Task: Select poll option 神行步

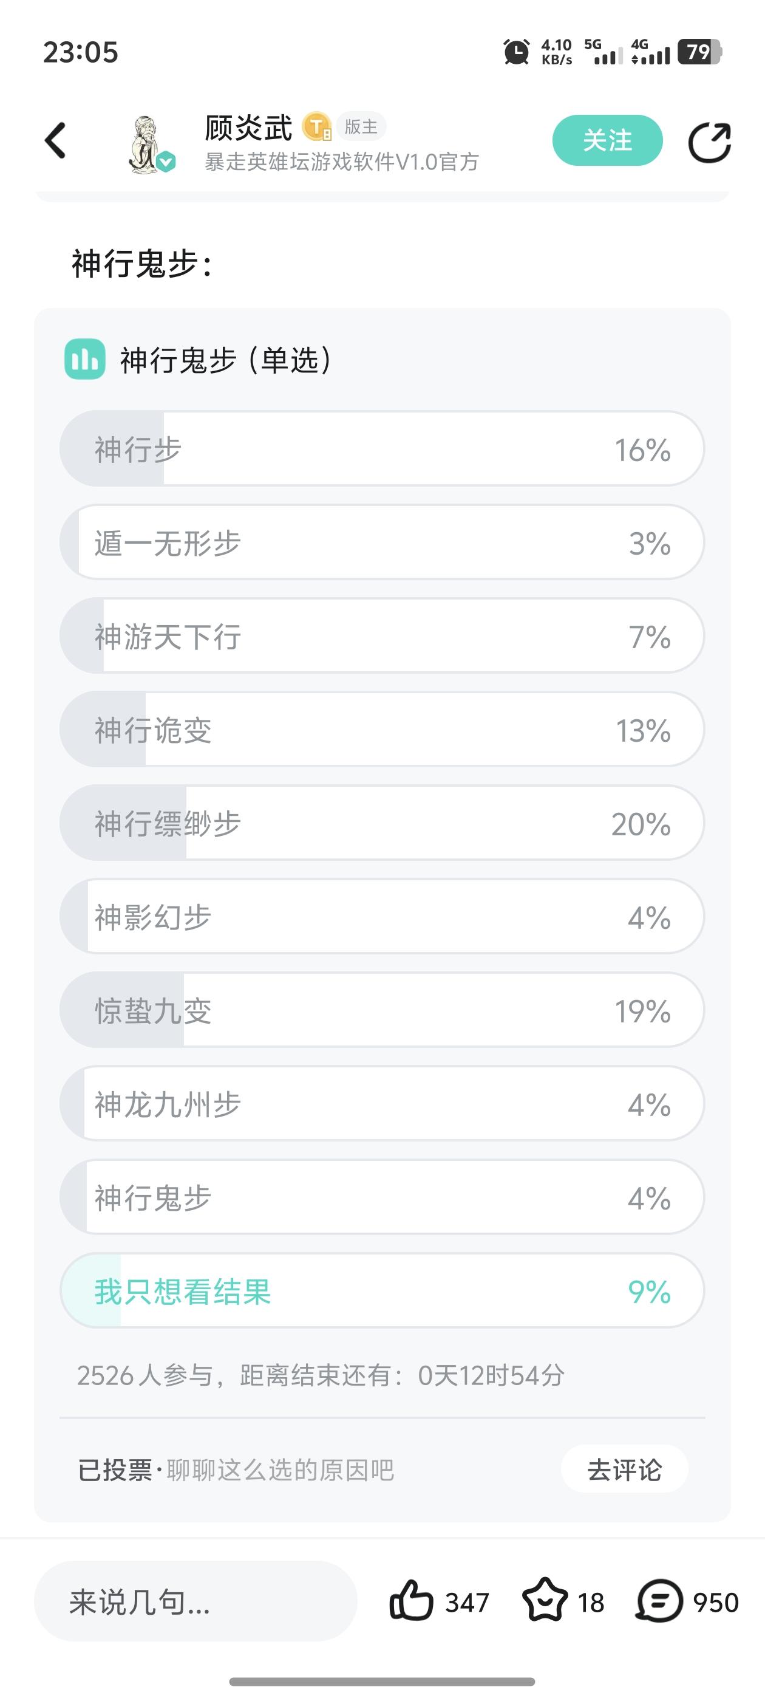Action: [x=381, y=449]
